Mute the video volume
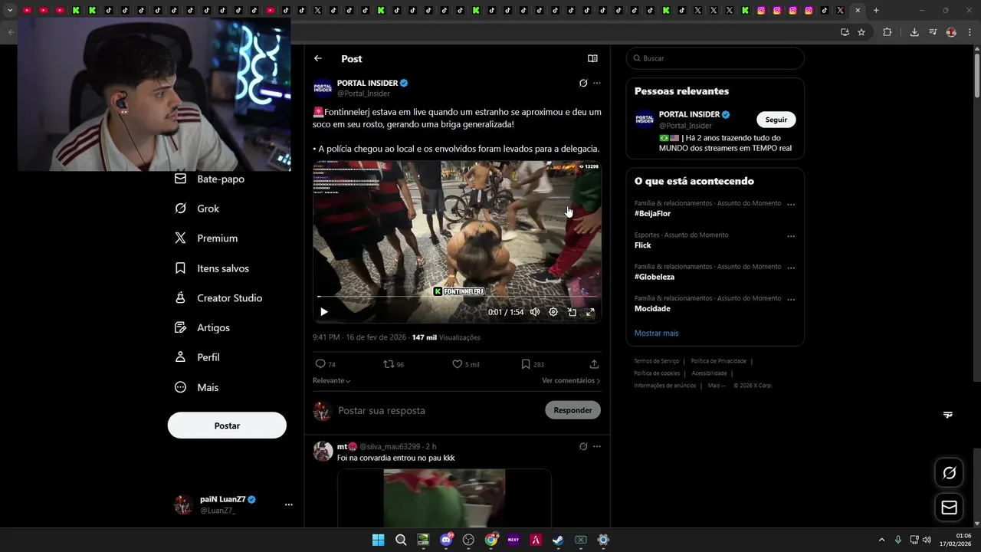The height and width of the screenshot is (552, 981). (x=535, y=312)
